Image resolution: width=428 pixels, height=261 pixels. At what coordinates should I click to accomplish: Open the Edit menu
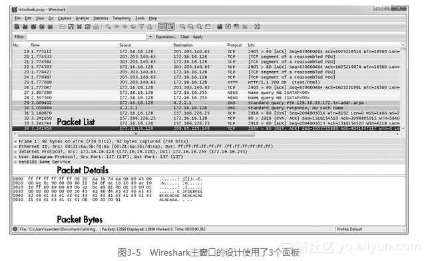(x=28, y=18)
